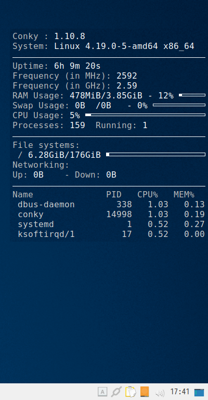Click the RAM usage 12% value
Screen dimensions: 208x400
166,96
